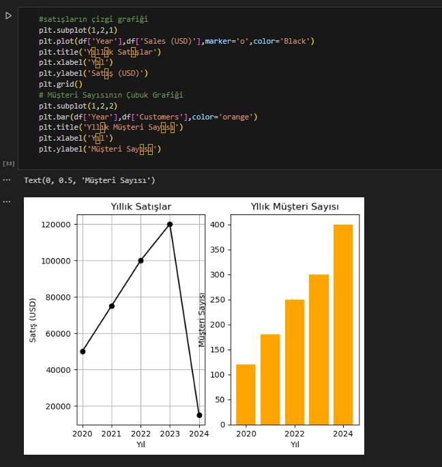Click the 'Satış (USD)' y-axis label
Image resolution: width=442 pixels, height=467 pixels.
(33, 320)
